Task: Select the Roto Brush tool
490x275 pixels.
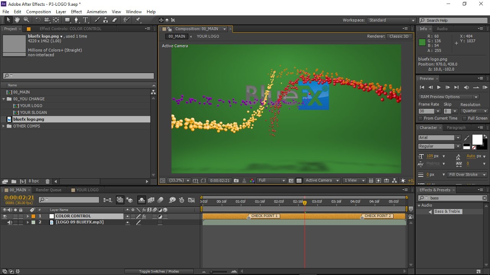Action: tap(126, 20)
